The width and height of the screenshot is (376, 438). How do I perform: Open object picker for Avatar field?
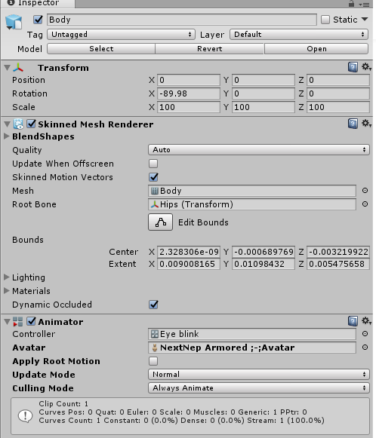[x=365, y=348]
